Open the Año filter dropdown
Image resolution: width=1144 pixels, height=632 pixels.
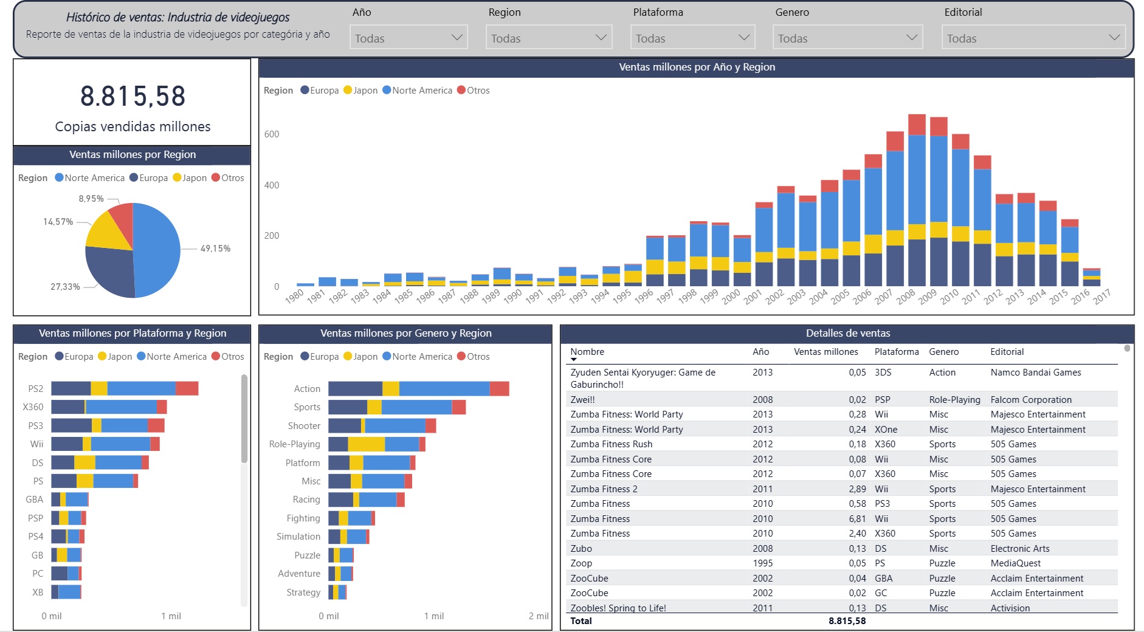pyautogui.click(x=408, y=38)
